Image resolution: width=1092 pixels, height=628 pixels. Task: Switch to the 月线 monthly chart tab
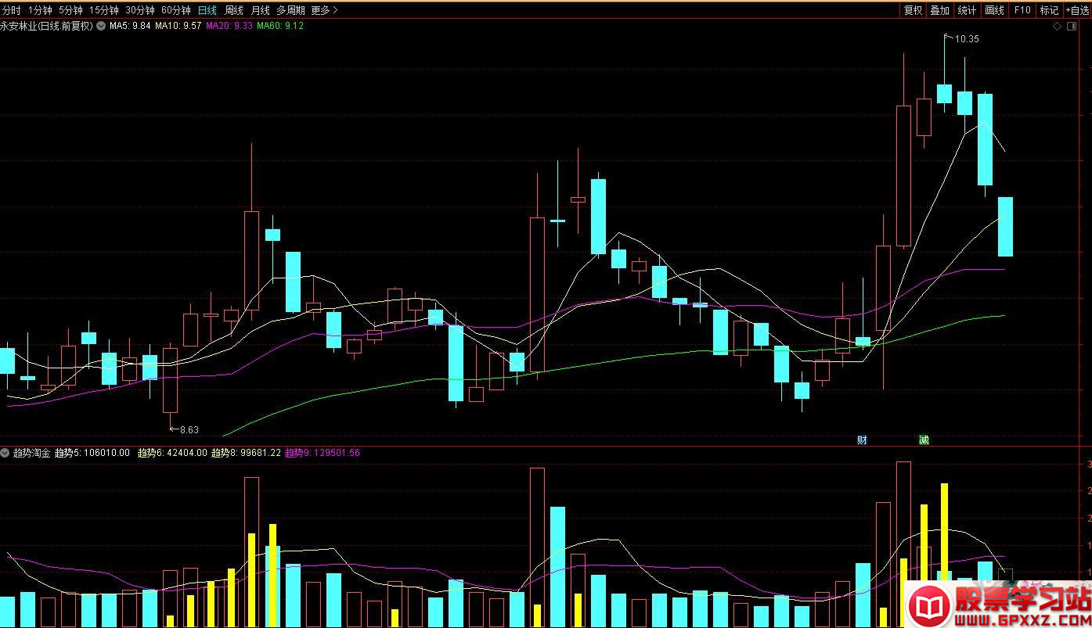tap(260, 10)
